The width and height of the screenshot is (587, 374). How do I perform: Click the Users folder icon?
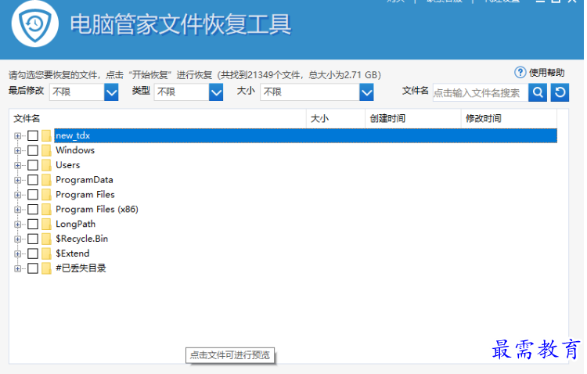tap(46, 165)
